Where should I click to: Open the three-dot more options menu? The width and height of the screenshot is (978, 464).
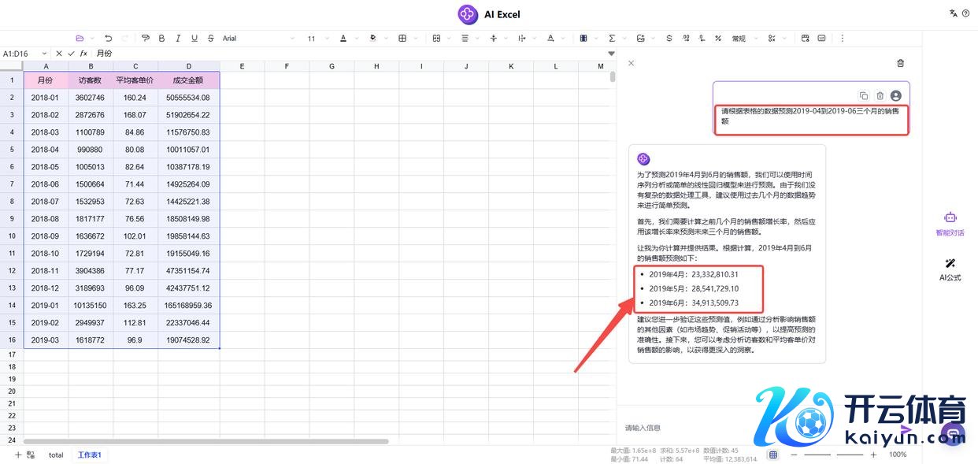pos(842,38)
